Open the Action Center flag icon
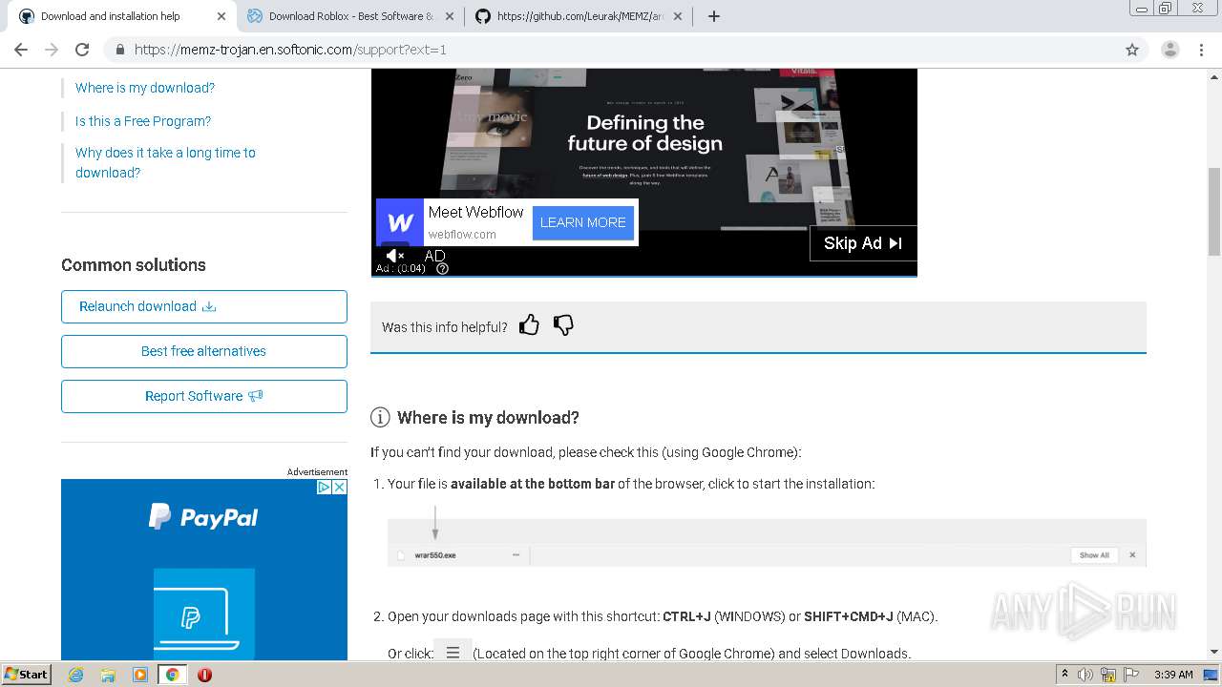 pos(1131,675)
